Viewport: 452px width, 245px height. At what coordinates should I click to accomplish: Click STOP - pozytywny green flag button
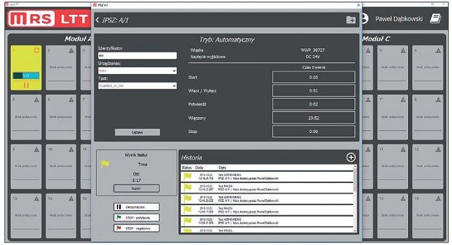click(x=136, y=218)
